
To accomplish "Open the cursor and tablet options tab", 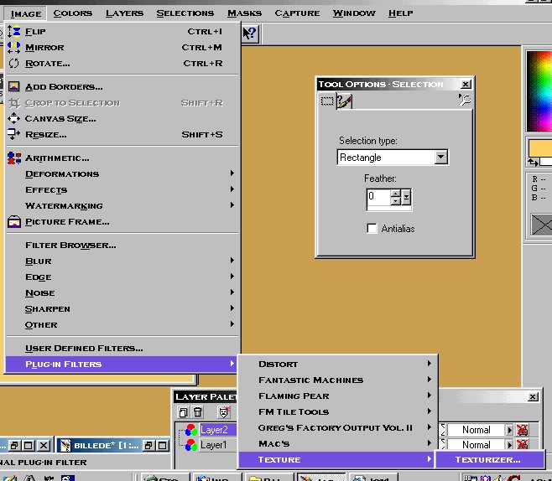I will pos(344,101).
